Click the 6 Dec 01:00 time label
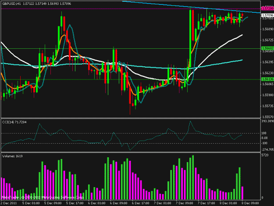 click(x=96, y=203)
